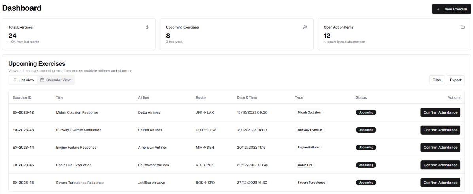The height and width of the screenshot is (194, 473).
Task: Click the Runway Overrun Simulation title
Action: pyautogui.click(x=78, y=130)
